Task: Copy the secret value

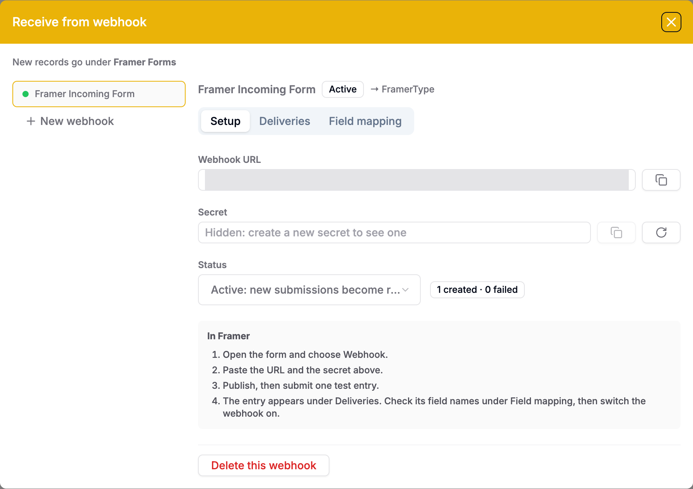Action: (616, 233)
